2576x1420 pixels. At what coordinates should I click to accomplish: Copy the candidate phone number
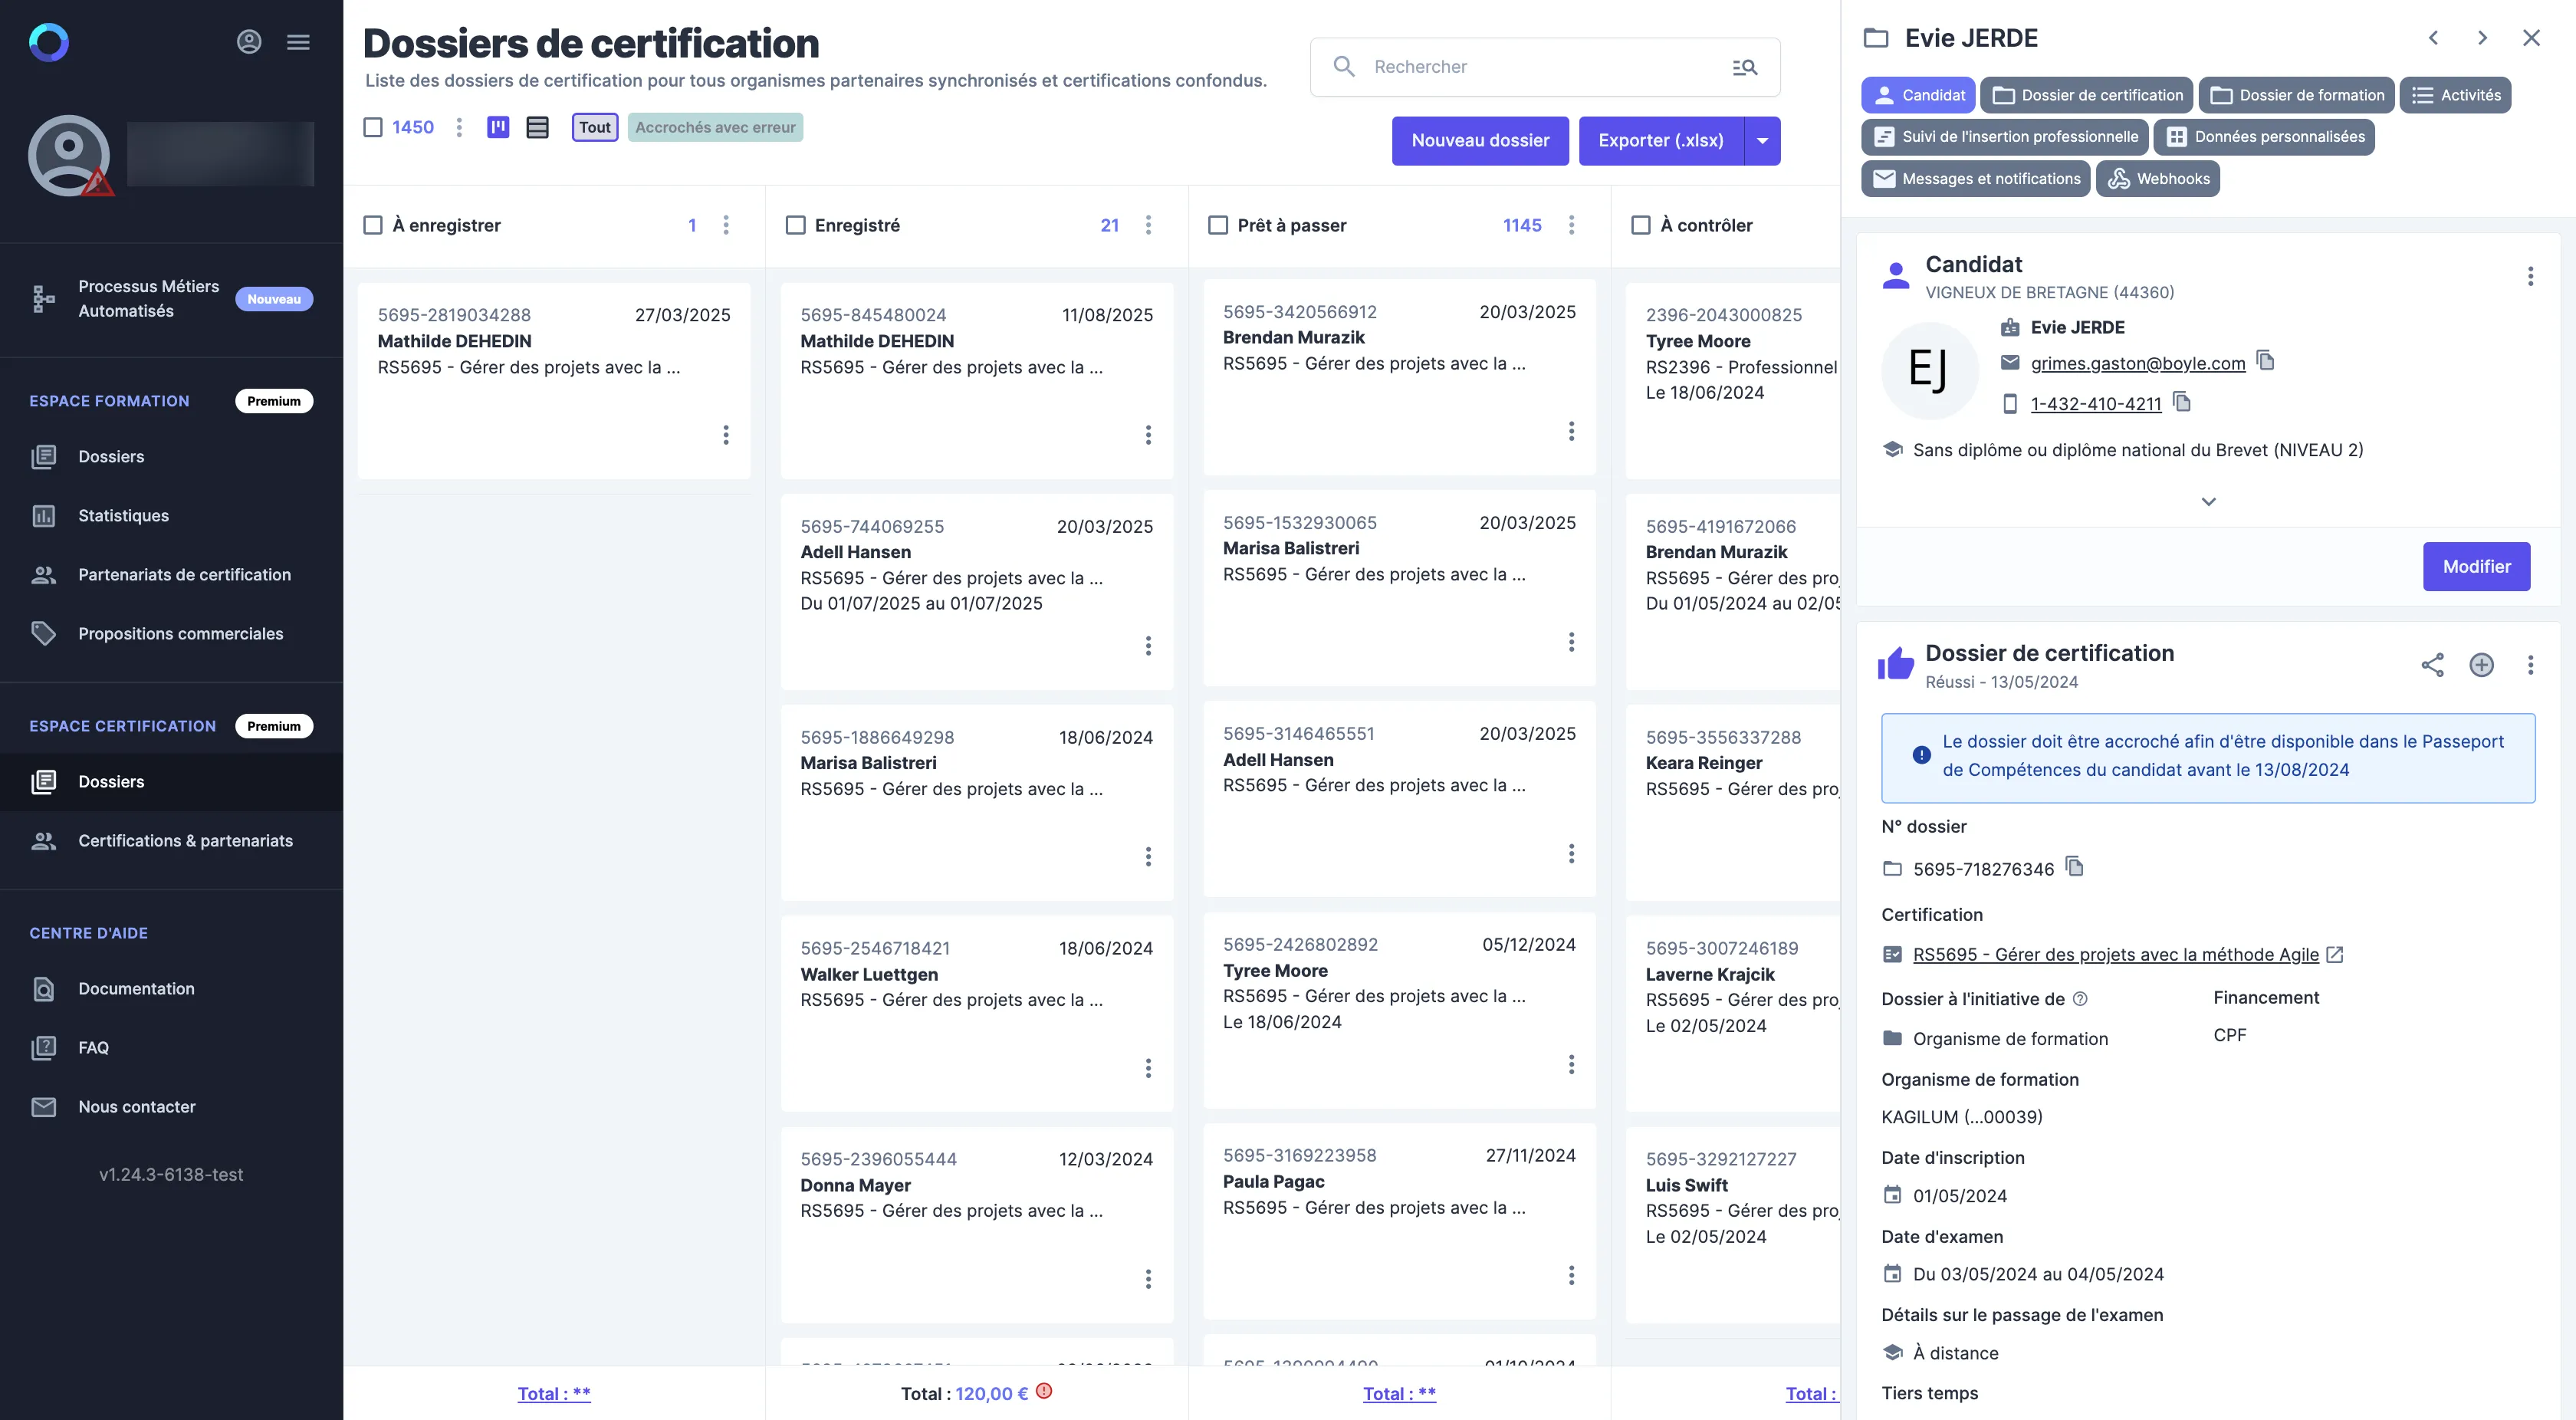(x=2182, y=402)
